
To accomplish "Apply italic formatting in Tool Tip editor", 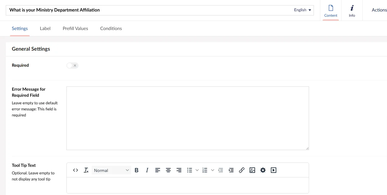I will click(147, 170).
